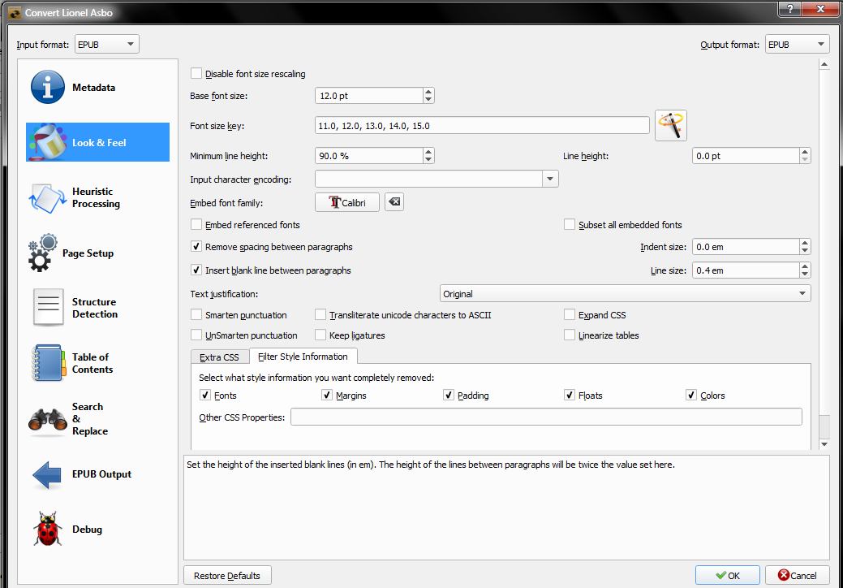
Task: Open Table of Contents notebook icon
Action: (49, 363)
